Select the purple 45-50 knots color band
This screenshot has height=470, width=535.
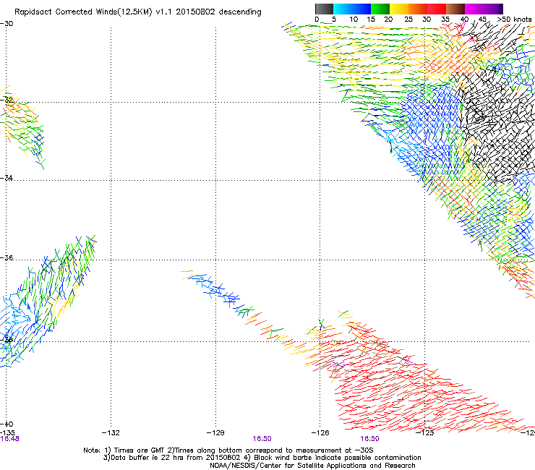493,9
